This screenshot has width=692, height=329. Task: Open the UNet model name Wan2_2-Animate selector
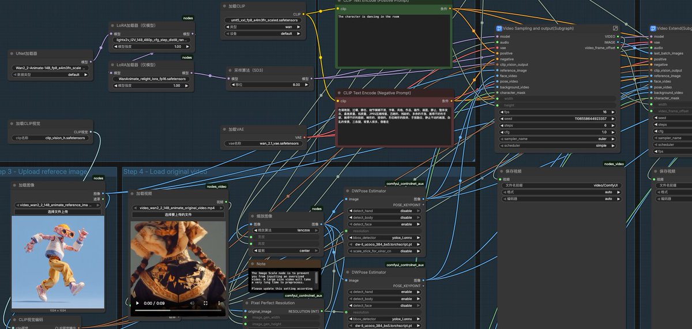pos(51,68)
